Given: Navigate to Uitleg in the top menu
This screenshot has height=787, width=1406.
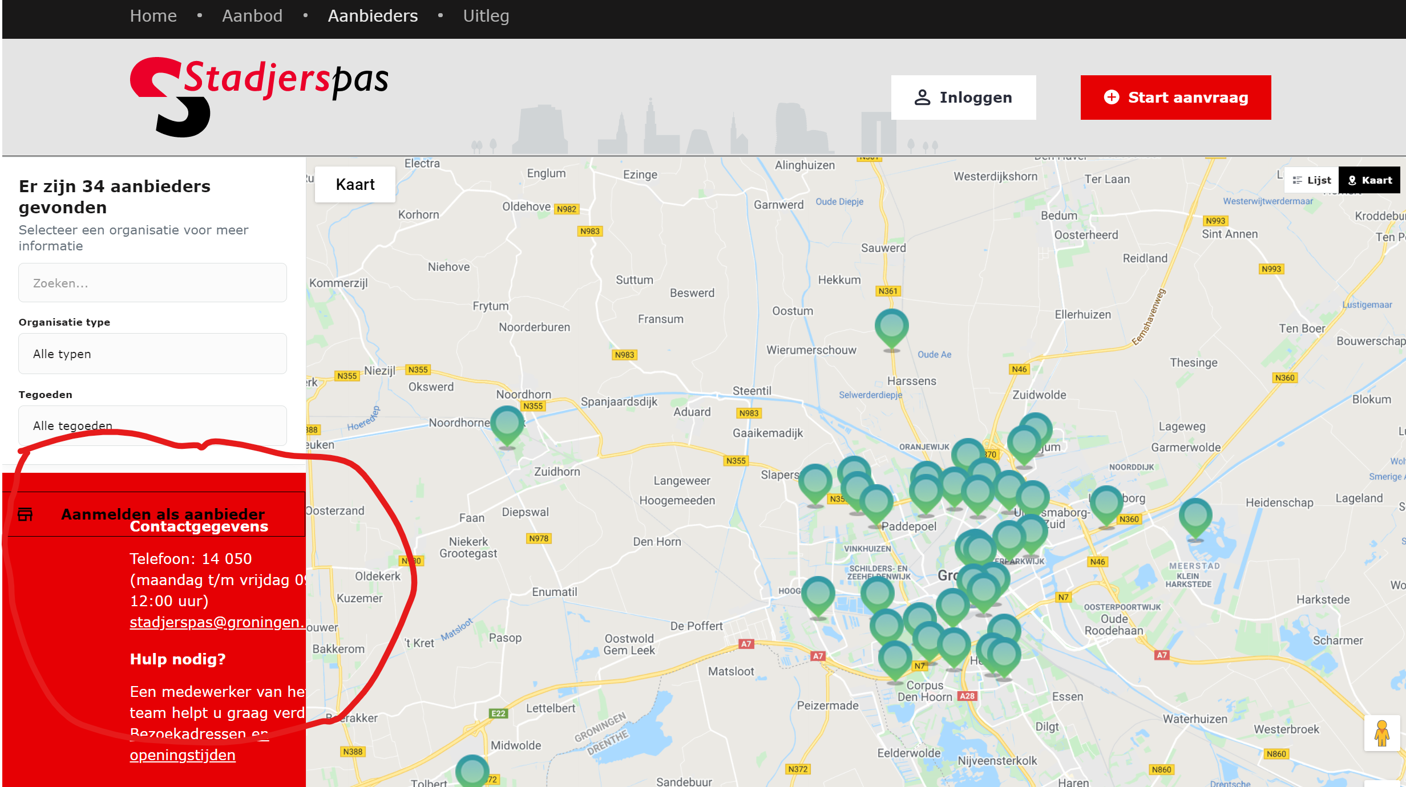Looking at the screenshot, I should [486, 16].
